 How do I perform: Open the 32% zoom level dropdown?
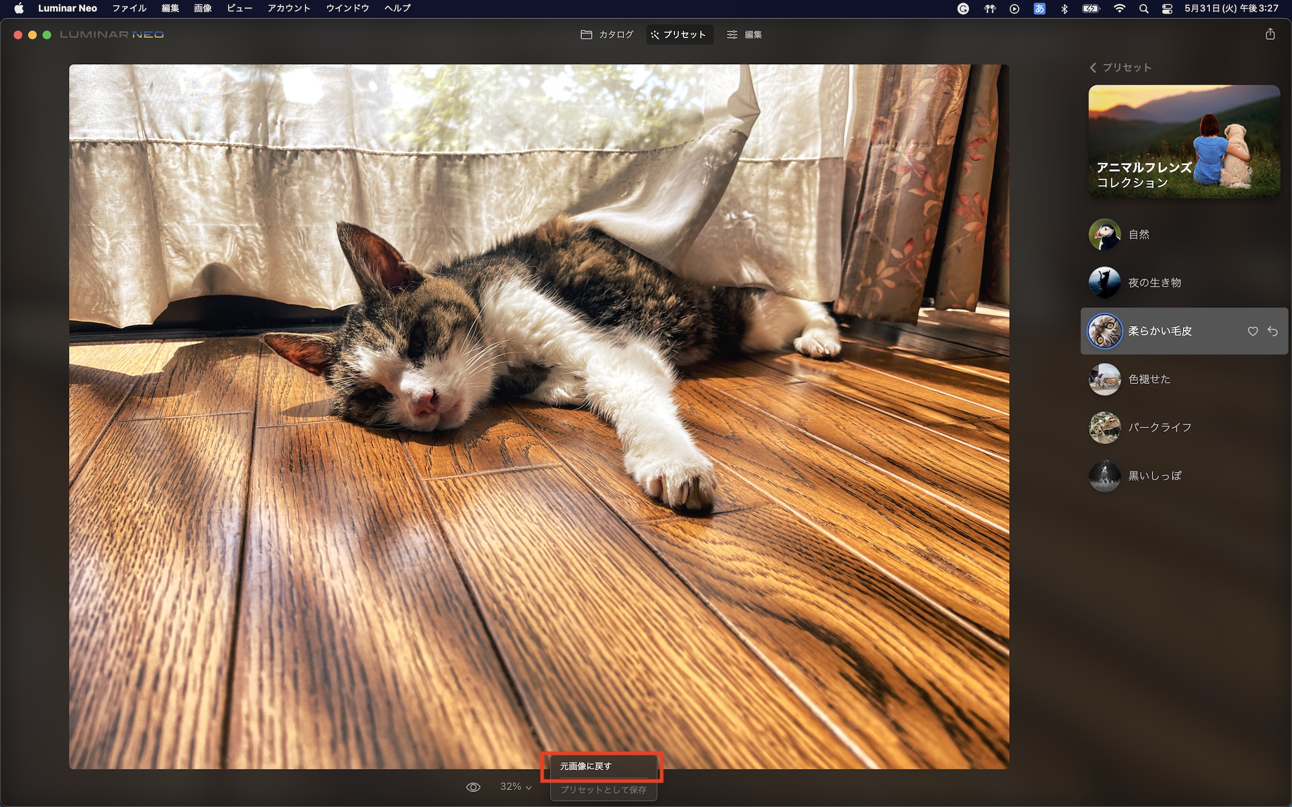pos(516,786)
